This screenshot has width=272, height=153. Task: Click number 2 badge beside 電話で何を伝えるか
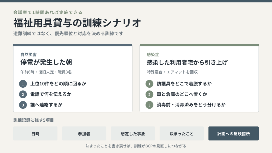point(23,95)
